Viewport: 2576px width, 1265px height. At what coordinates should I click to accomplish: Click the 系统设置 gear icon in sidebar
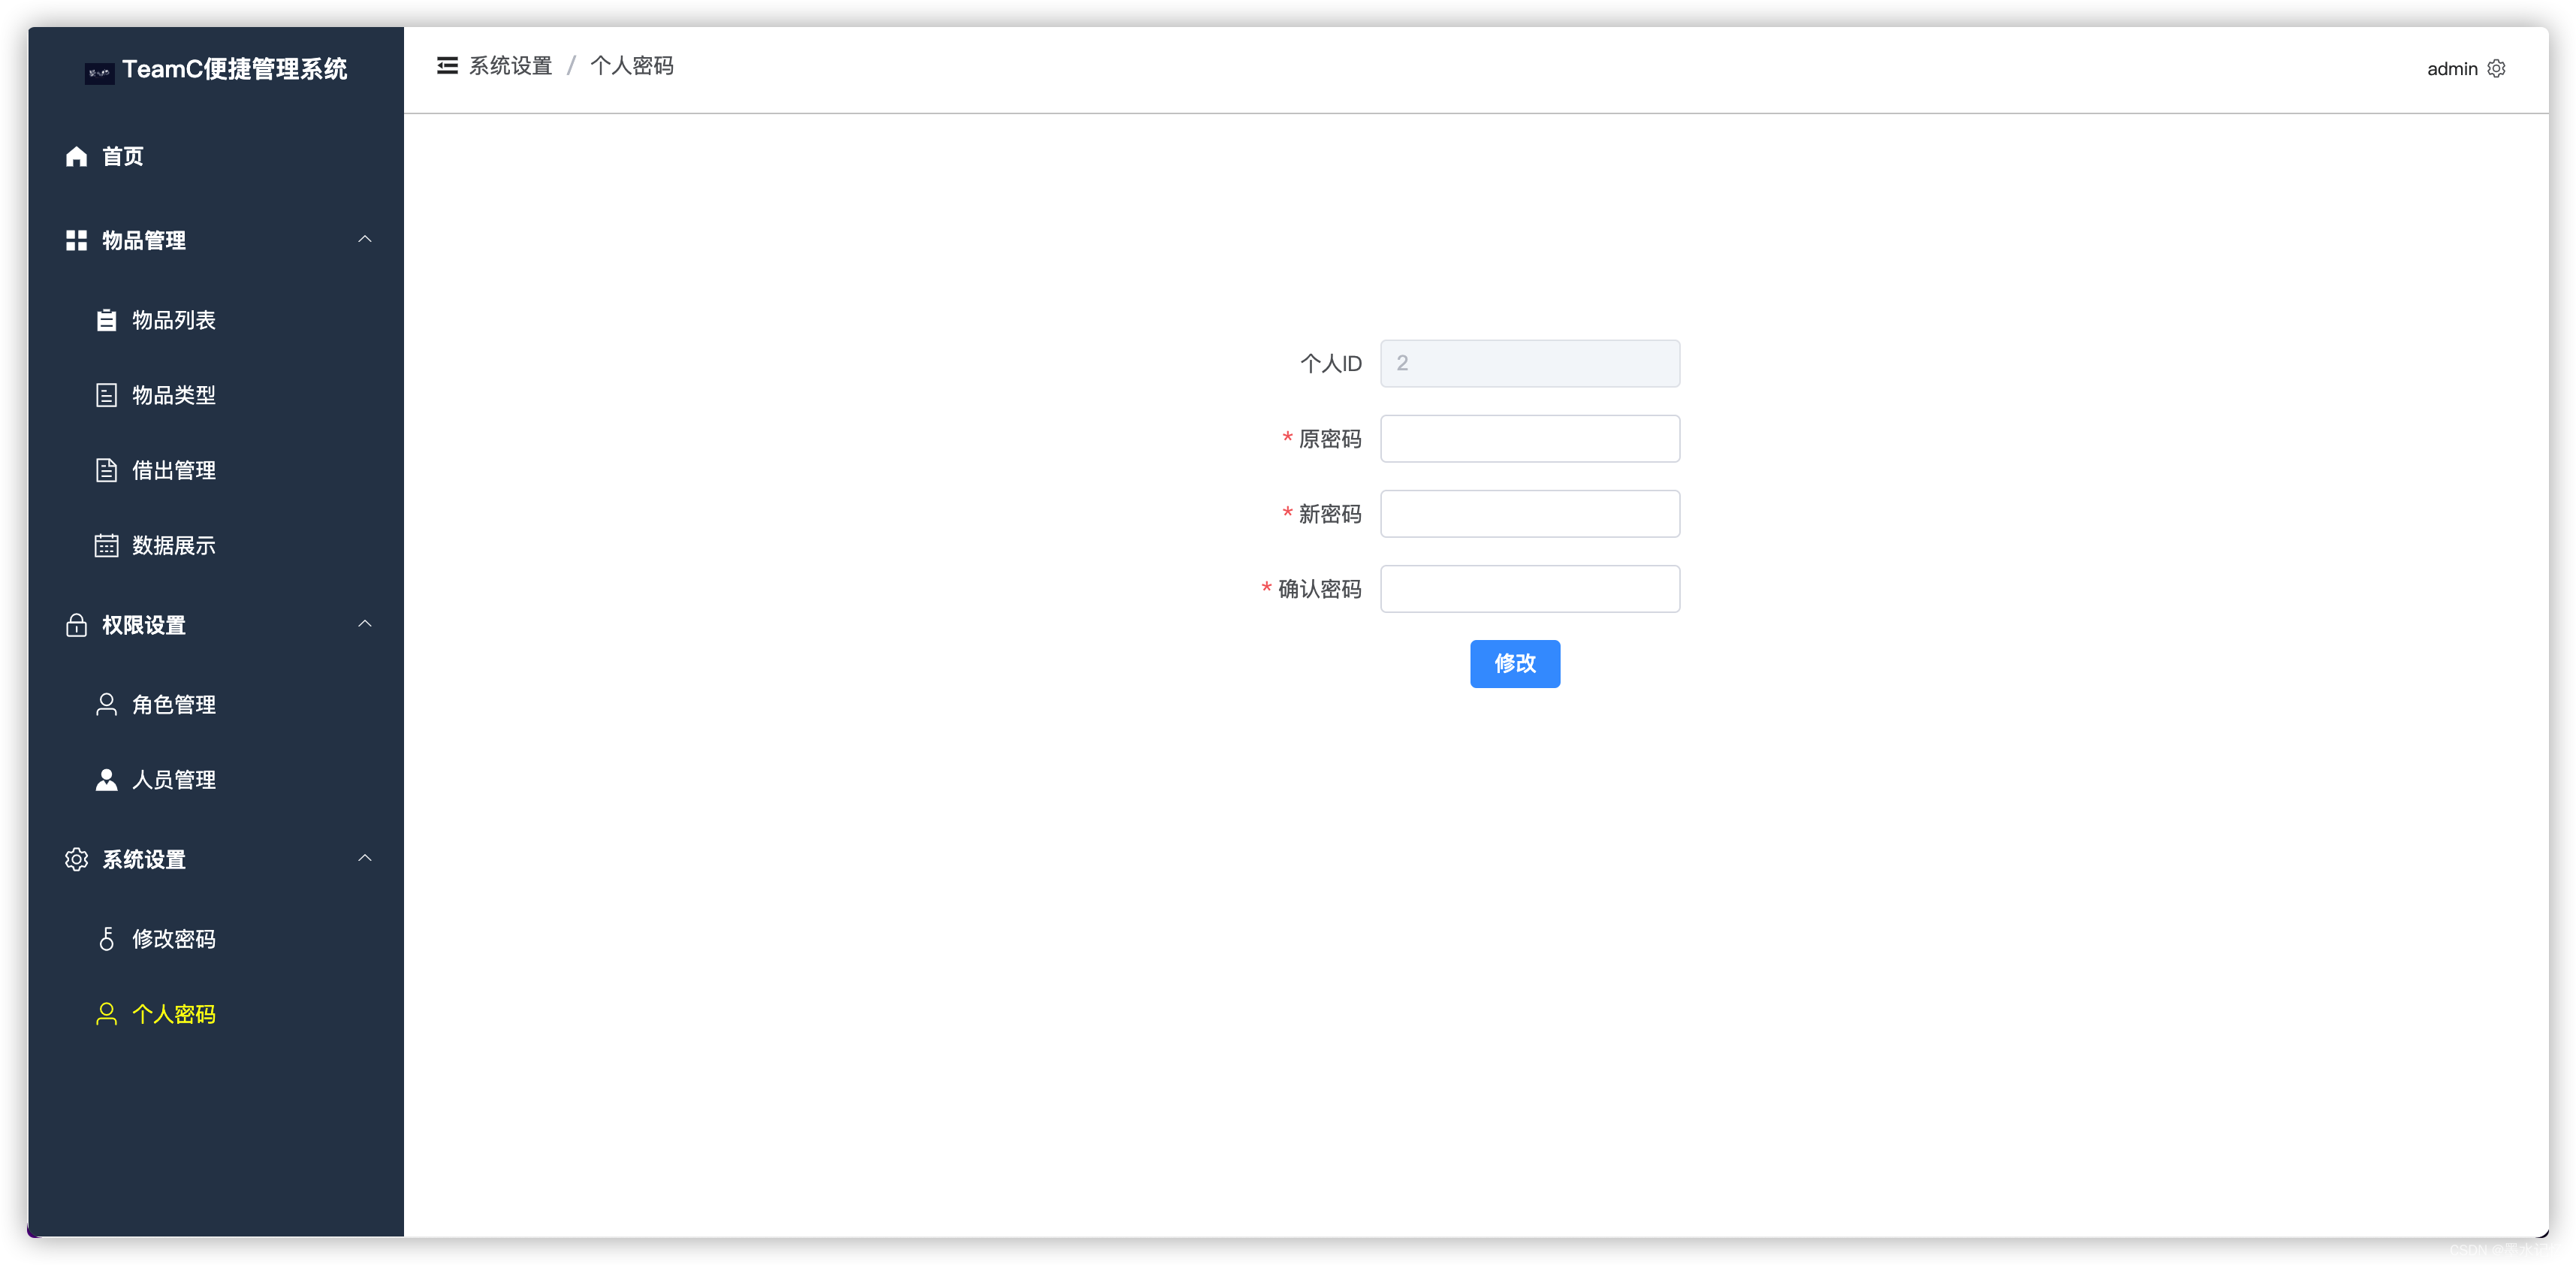[76, 860]
